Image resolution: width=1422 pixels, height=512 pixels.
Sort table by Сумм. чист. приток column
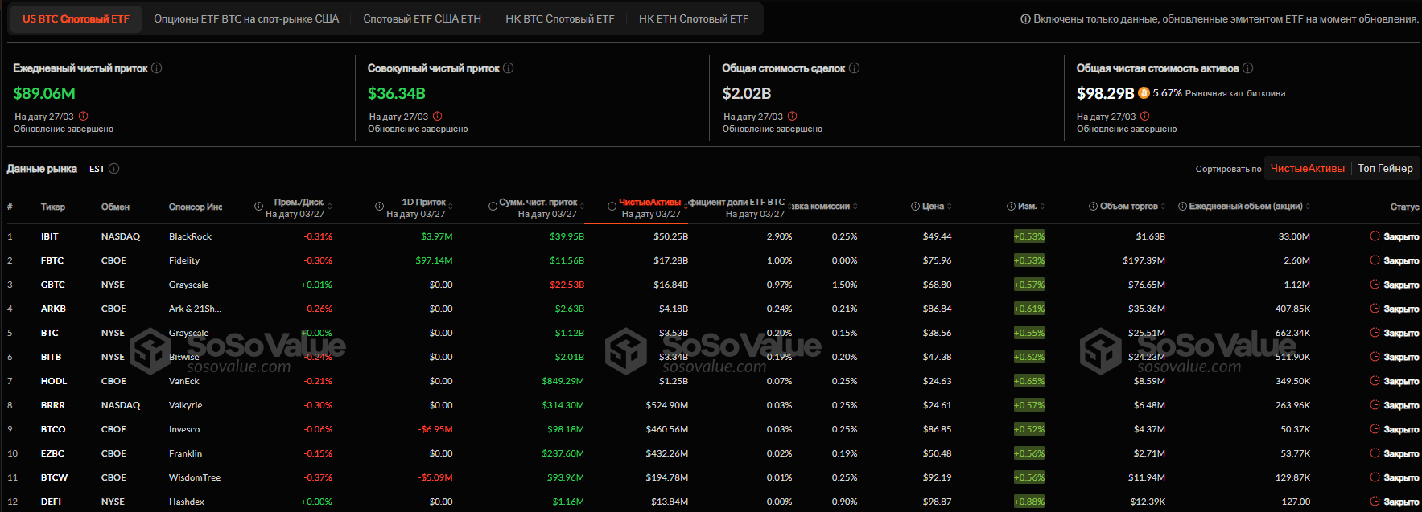[x=582, y=207]
